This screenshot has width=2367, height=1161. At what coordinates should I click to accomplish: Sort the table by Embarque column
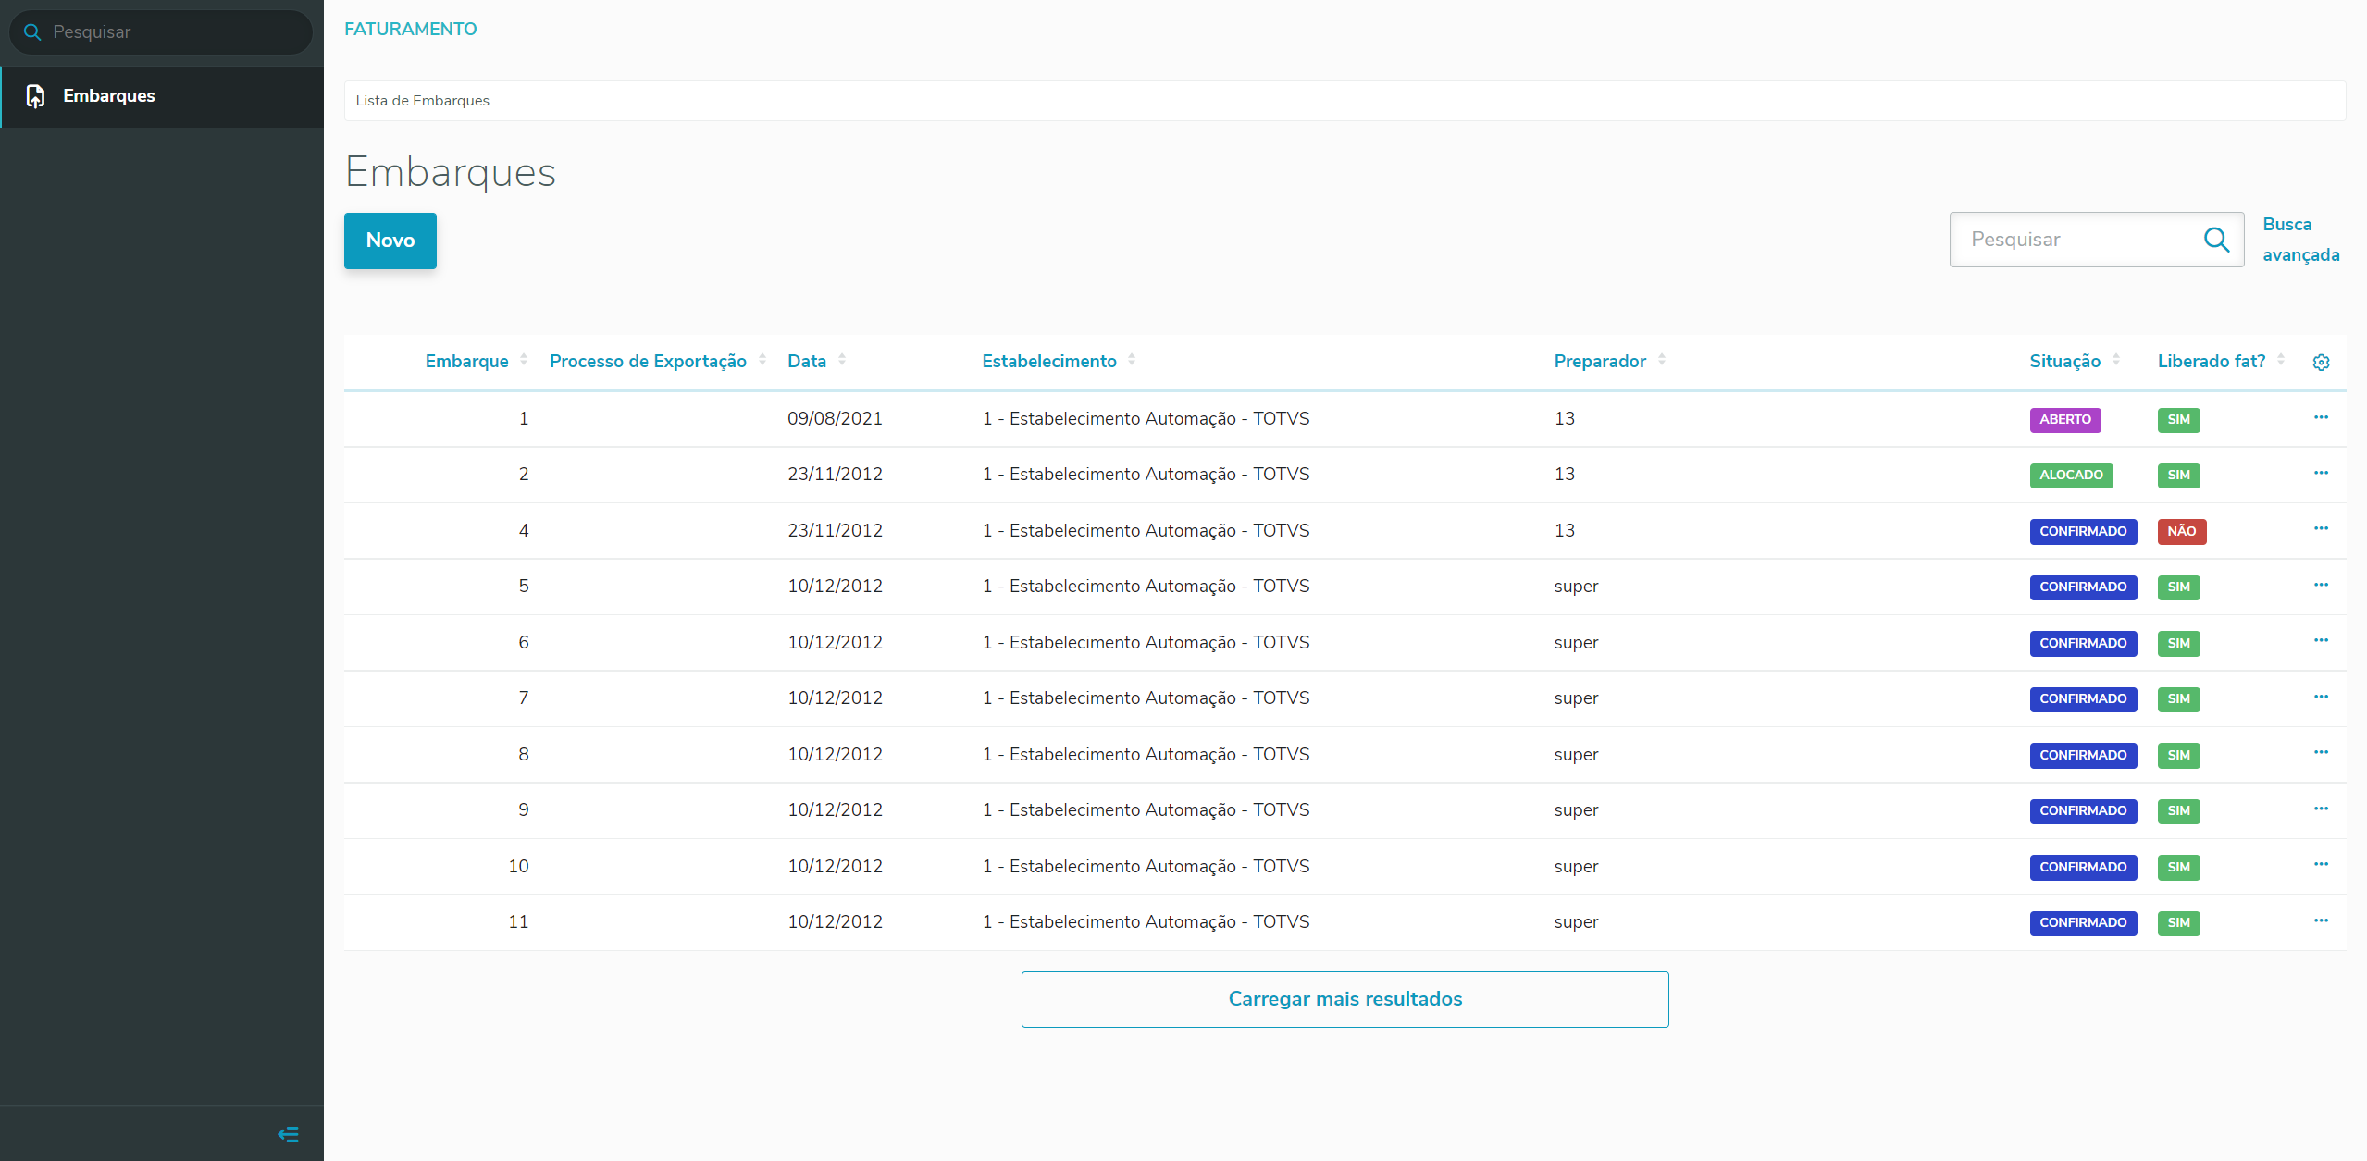click(x=467, y=361)
